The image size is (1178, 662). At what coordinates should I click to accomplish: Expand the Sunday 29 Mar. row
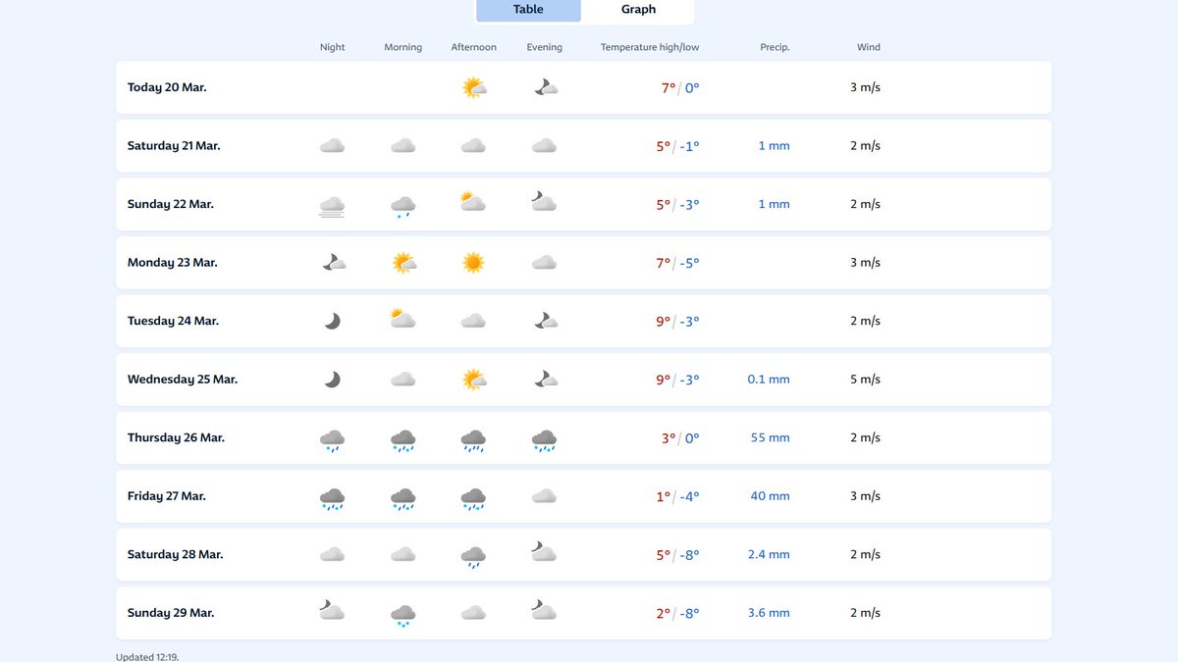tap(583, 613)
